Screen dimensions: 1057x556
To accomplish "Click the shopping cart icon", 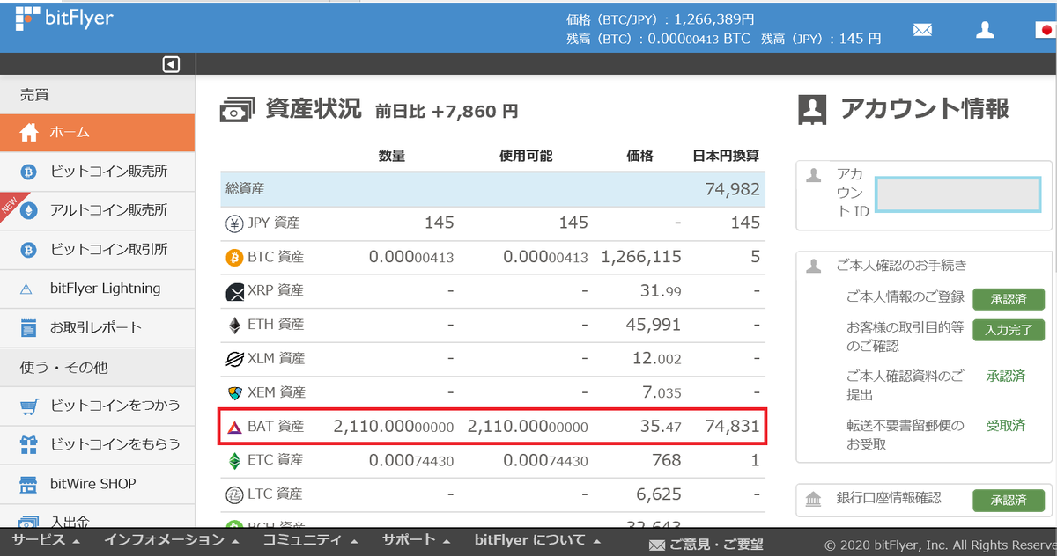I will pyautogui.click(x=29, y=406).
